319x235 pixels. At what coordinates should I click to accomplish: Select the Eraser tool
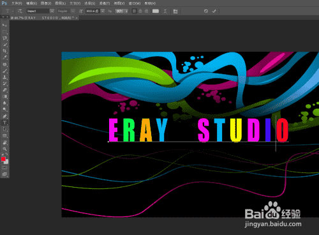4,90
